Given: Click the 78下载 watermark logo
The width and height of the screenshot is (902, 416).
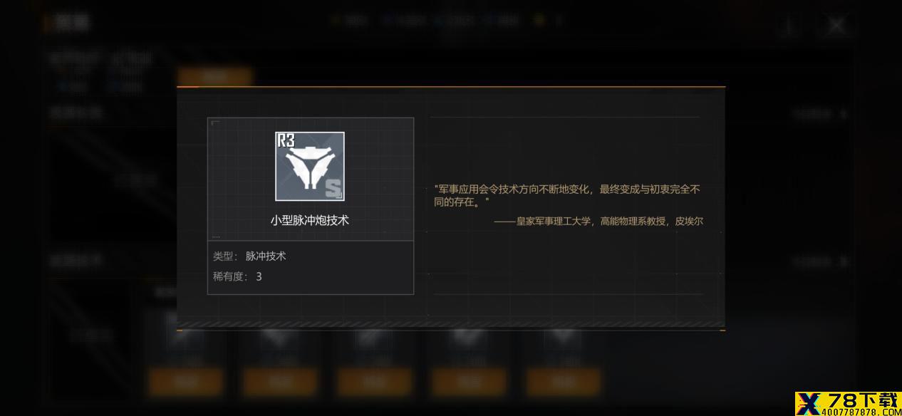Looking at the screenshot, I should tap(848, 403).
